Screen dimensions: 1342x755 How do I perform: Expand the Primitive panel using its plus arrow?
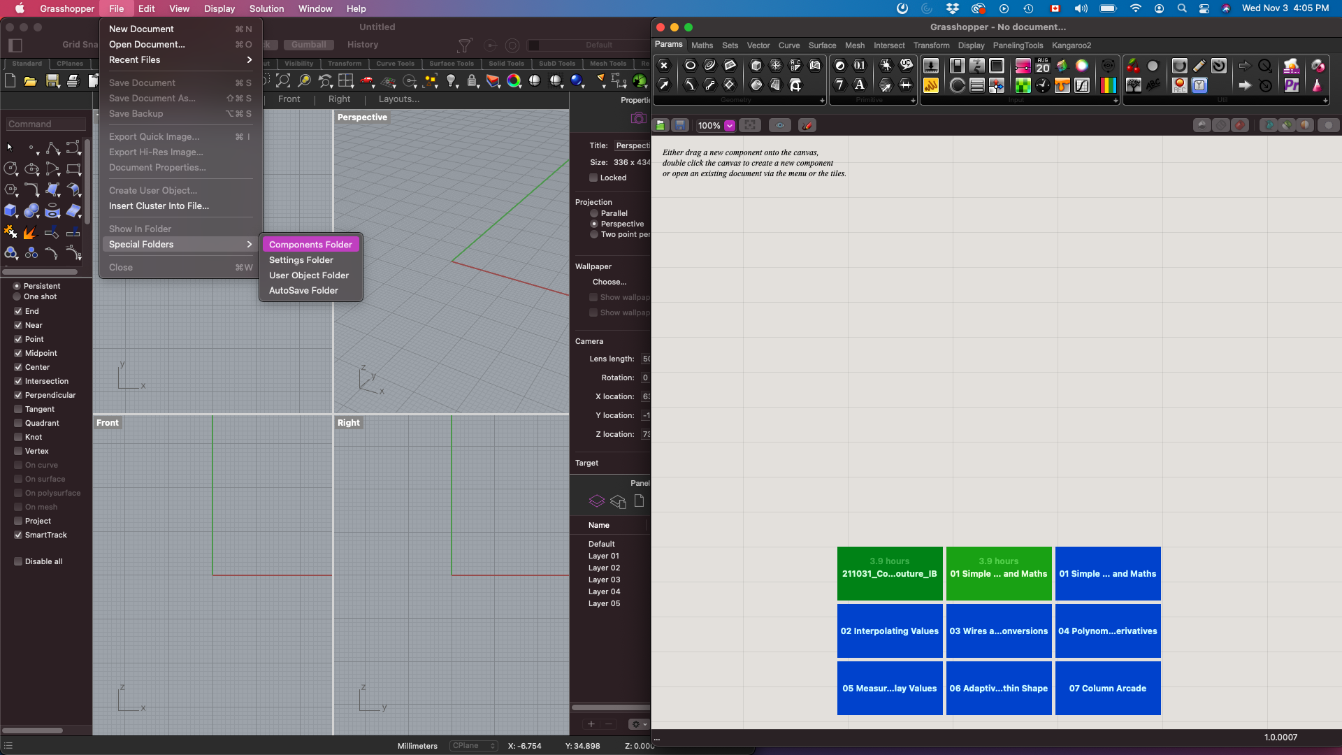click(x=913, y=101)
